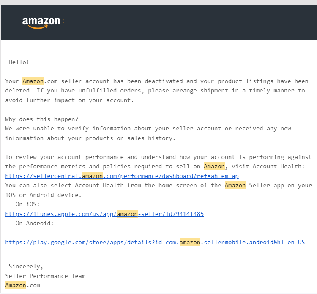The image size is (317, 294).
Task: Open the Google Play sellermobile app link
Action: (x=155, y=242)
